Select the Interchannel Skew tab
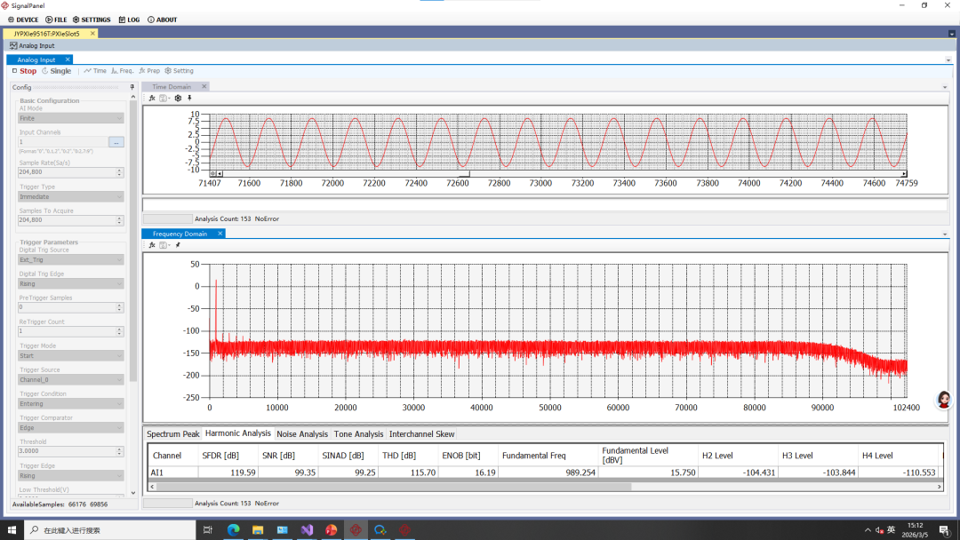The width and height of the screenshot is (960, 540). pos(421,434)
